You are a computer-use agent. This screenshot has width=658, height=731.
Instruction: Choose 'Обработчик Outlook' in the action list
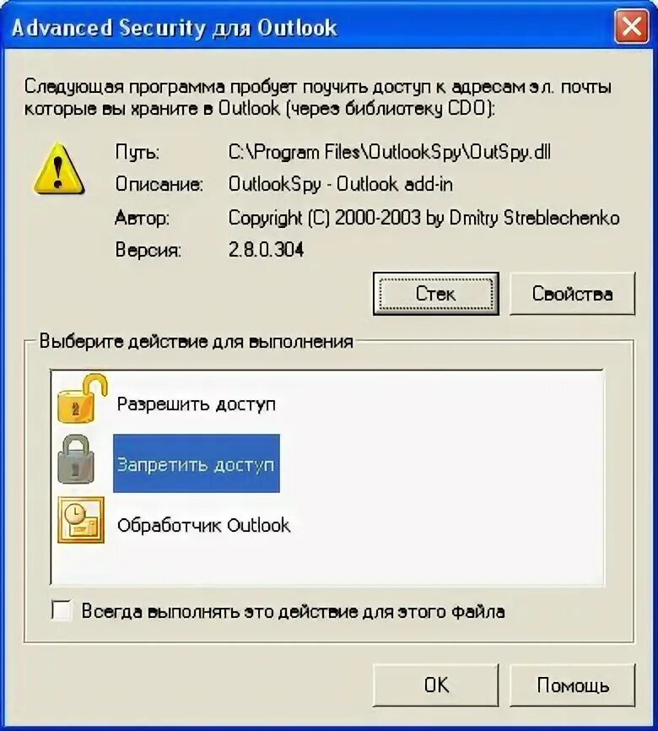click(x=203, y=525)
